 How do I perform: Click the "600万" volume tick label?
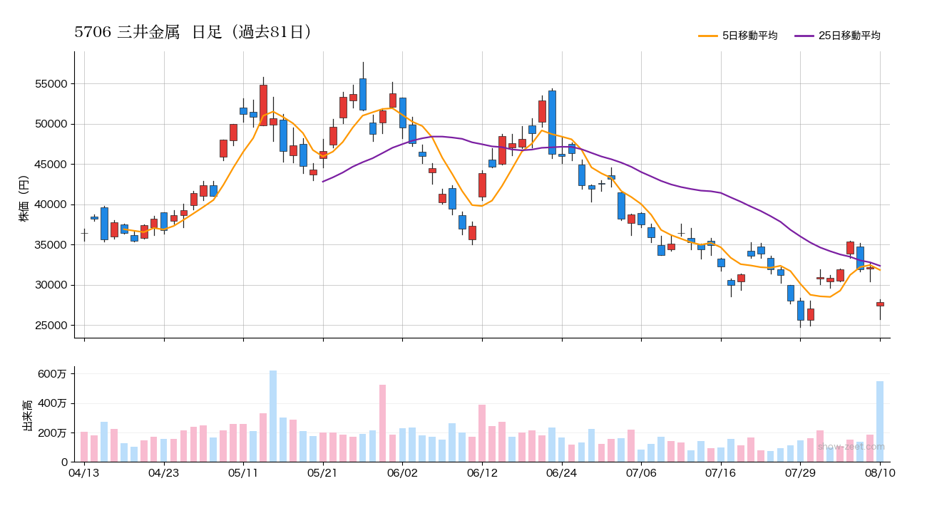[53, 374]
